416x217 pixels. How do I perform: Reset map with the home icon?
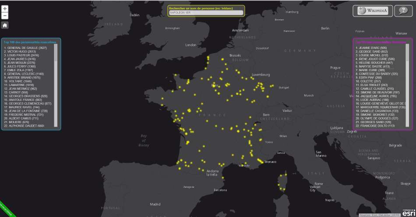(x=5, y=25)
